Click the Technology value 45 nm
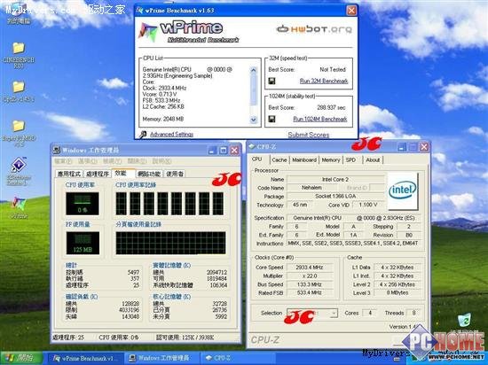Viewport: 488px width, 365px height. [x=300, y=205]
